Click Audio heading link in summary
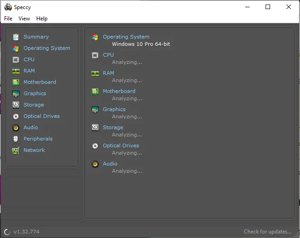The height and width of the screenshot is (238, 300). tap(110, 164)
